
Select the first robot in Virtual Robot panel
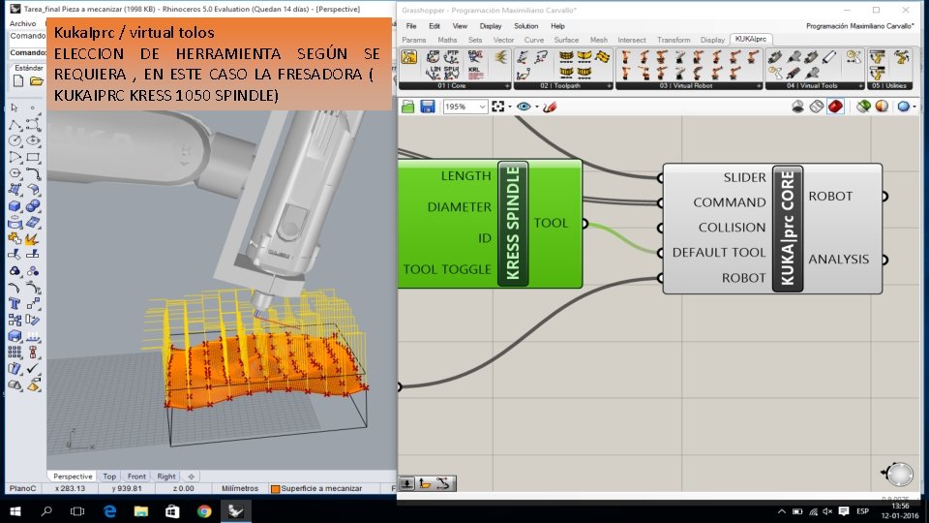point(626,57)
